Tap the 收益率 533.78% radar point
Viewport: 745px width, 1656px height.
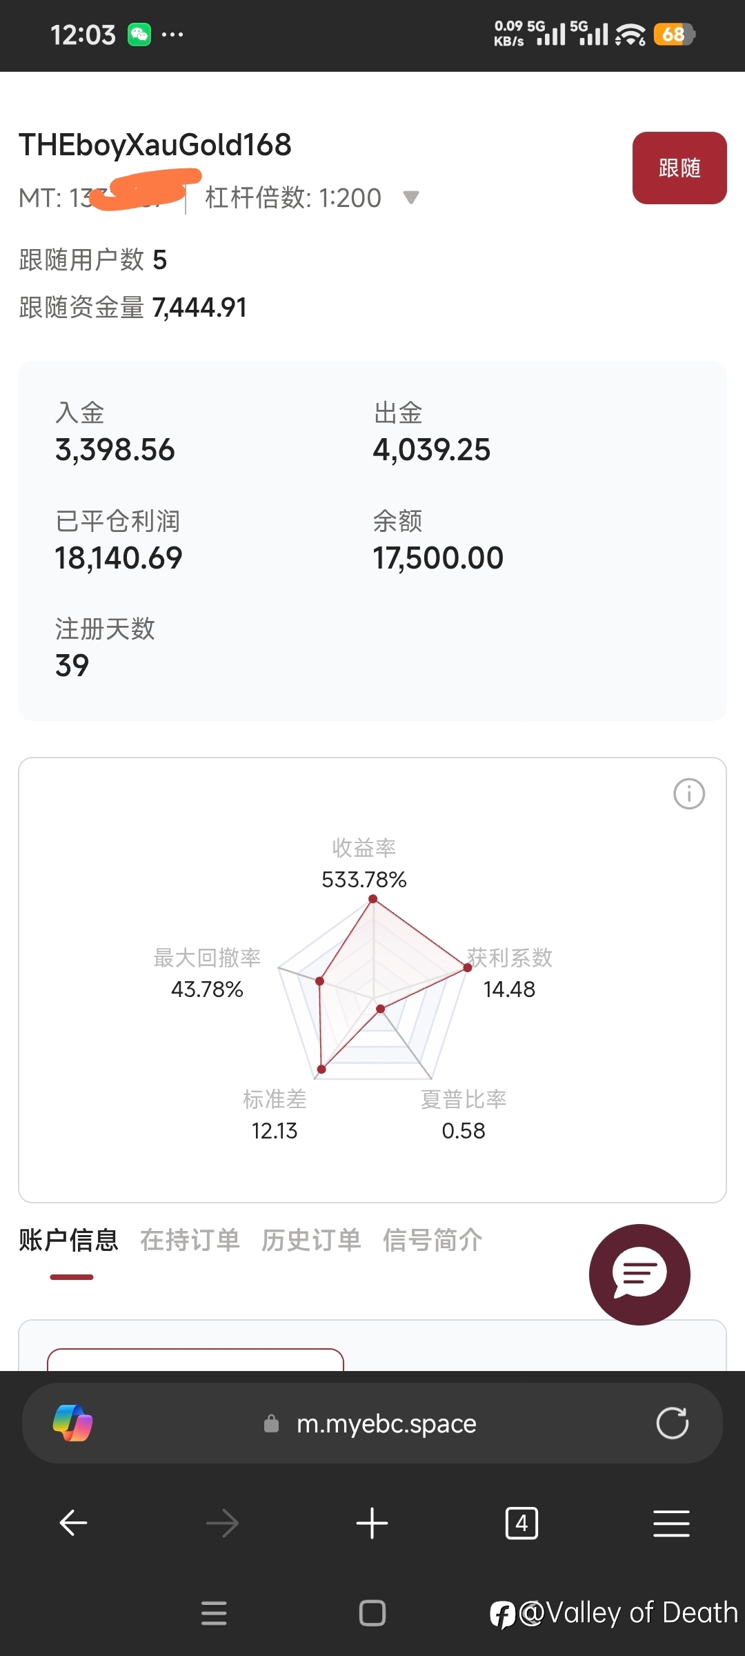372,898
